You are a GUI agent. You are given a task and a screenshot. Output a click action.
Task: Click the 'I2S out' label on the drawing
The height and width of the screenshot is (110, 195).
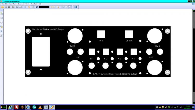click(129, 41)
